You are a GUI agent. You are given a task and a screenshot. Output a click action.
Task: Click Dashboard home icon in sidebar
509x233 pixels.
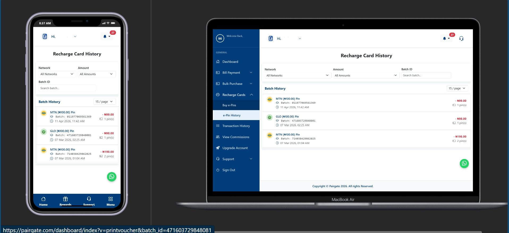pos(218,61)
